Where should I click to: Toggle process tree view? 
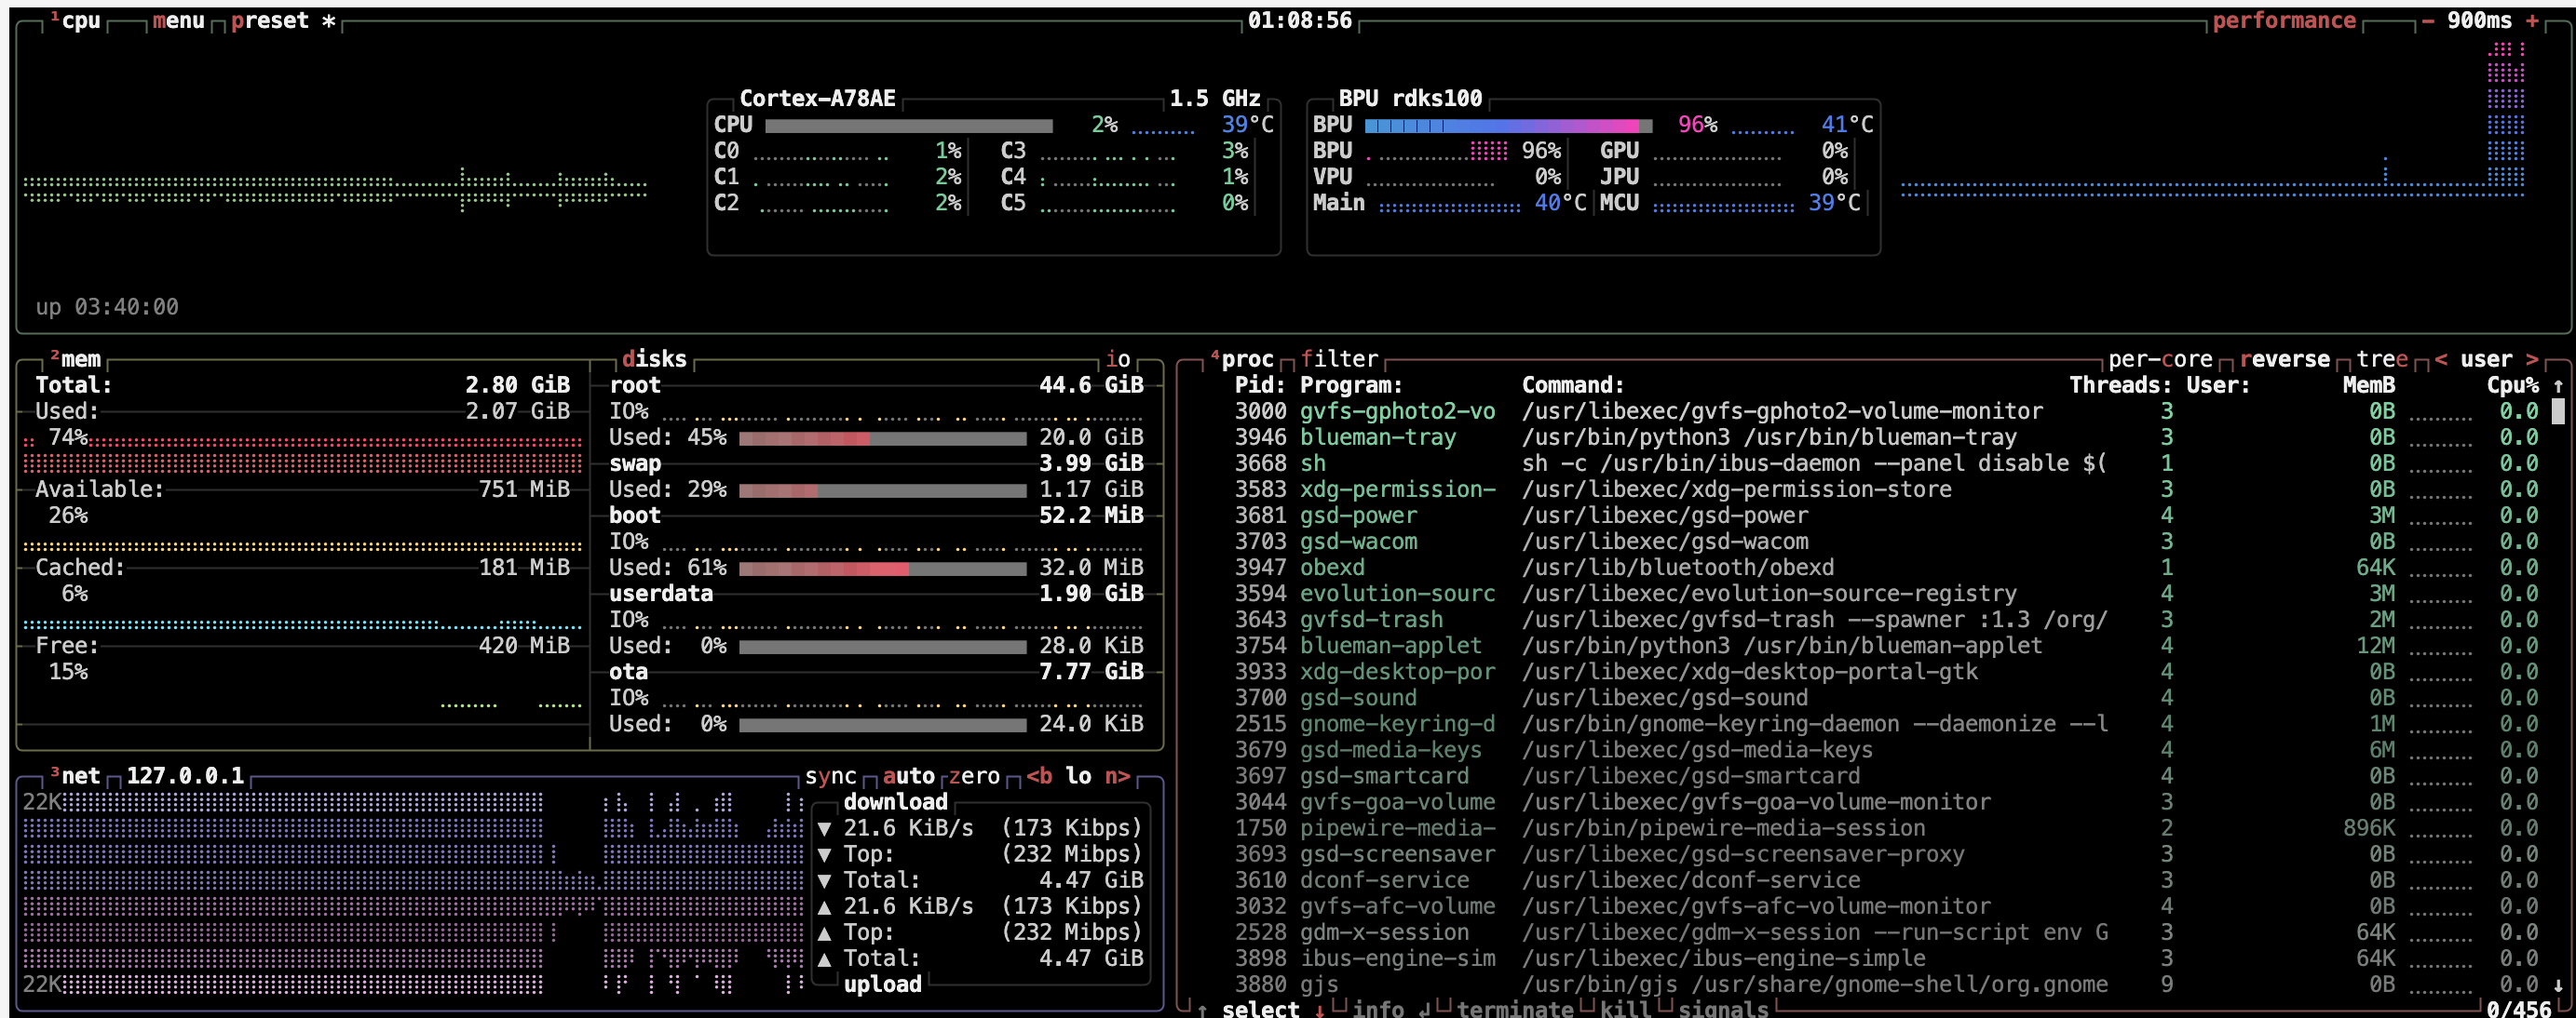pos(2382,358)
